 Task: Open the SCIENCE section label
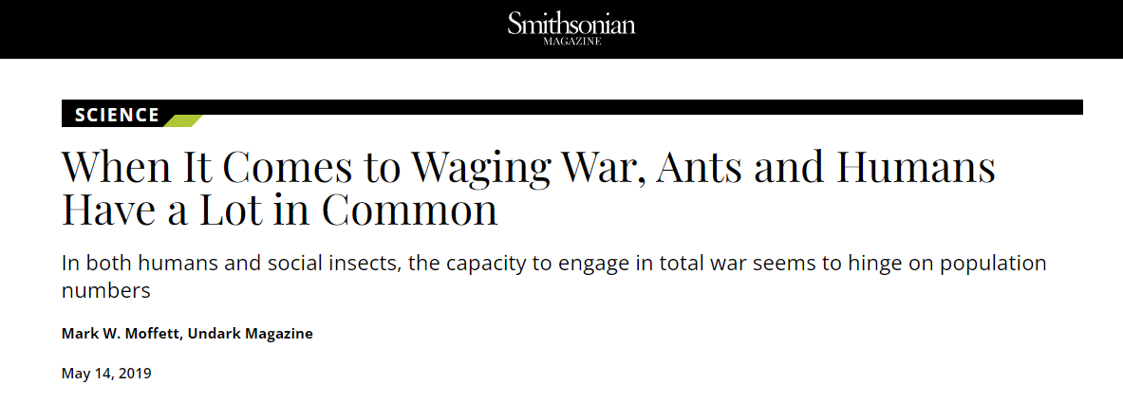[117, 116]
